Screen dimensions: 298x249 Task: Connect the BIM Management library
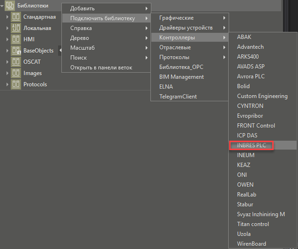[x=190, y=77]
